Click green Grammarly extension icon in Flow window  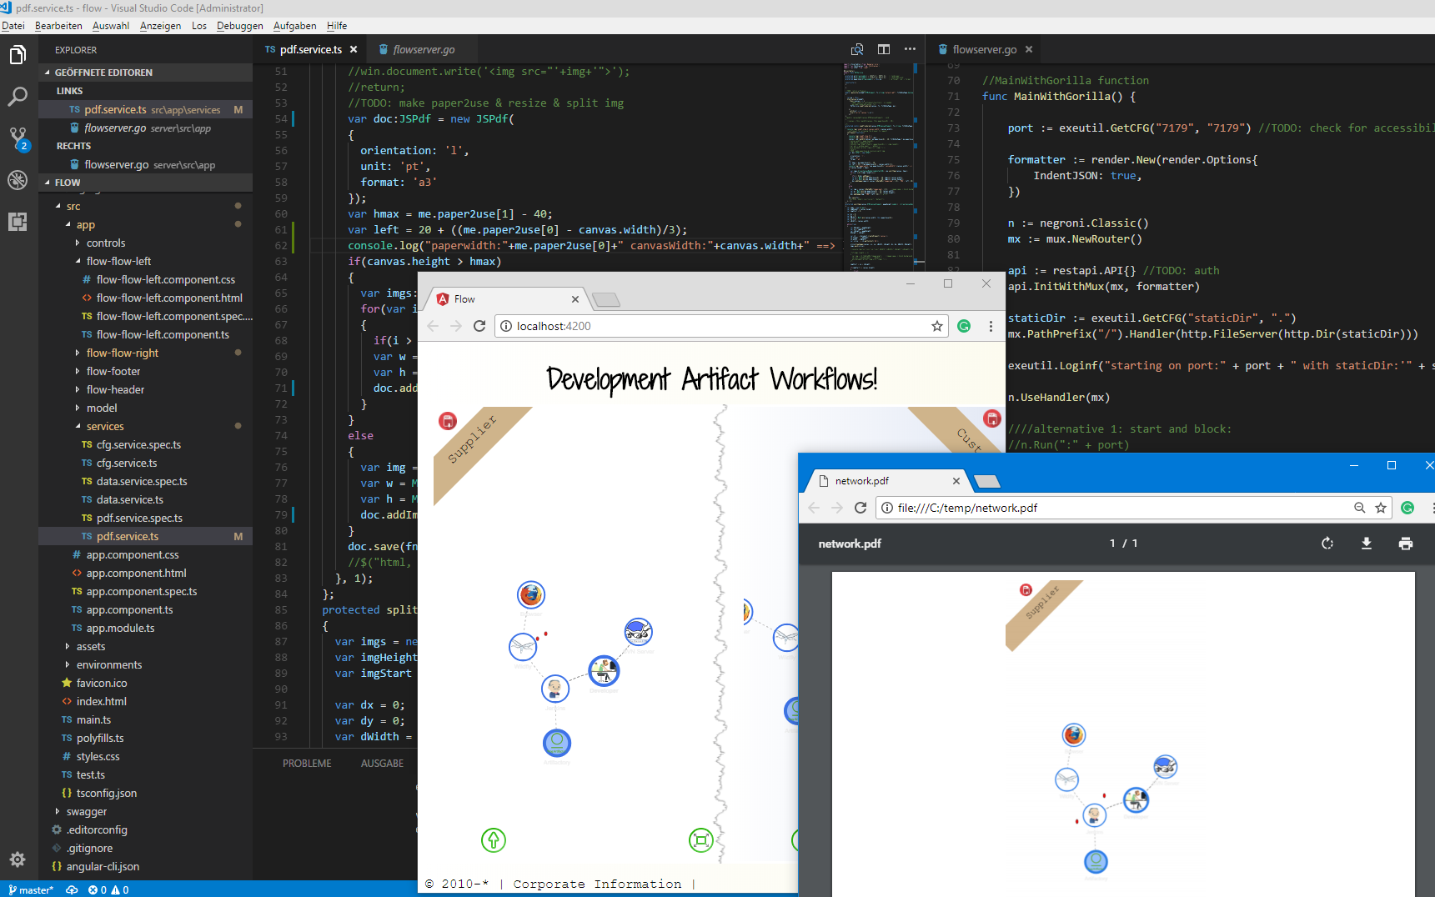coord(964,326)
